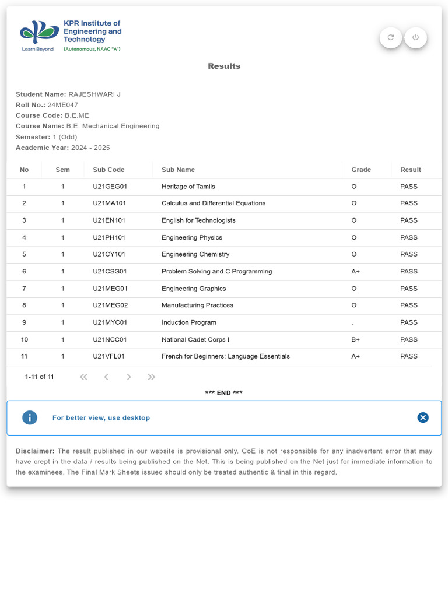Click the refresh results icon button
The image size is (448, 597).
(390, 37)
